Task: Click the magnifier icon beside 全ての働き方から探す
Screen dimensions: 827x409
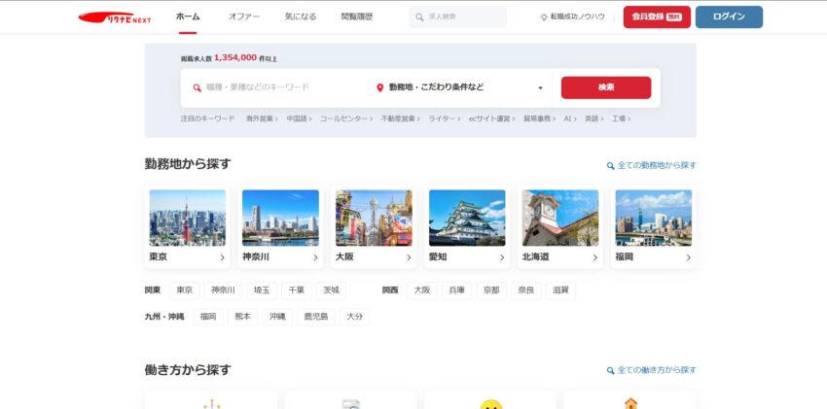Action: click(610, 370)
